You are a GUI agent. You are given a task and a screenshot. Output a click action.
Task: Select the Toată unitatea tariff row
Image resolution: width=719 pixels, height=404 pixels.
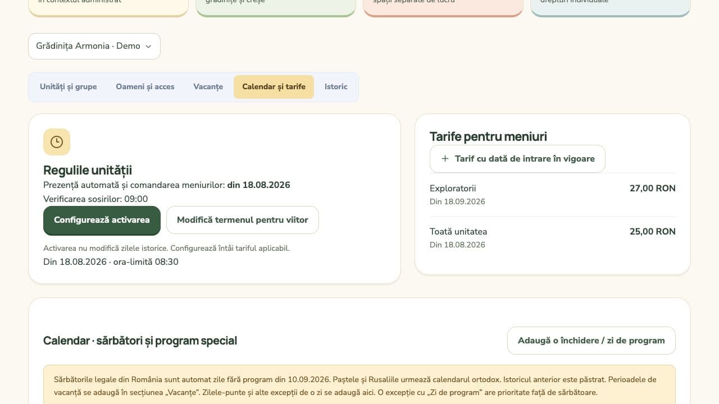pyautogui.click(x=553, y=238)
